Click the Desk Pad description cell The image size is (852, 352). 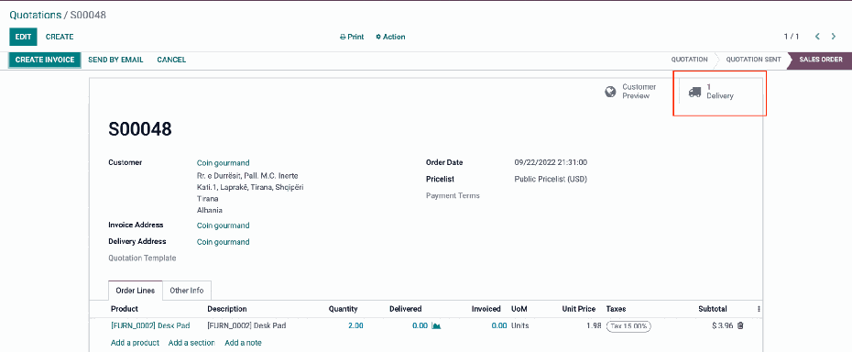click(x=246, y=326)
